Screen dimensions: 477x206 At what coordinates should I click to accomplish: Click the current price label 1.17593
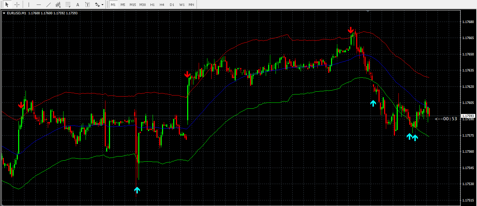(x=468, y=116)
